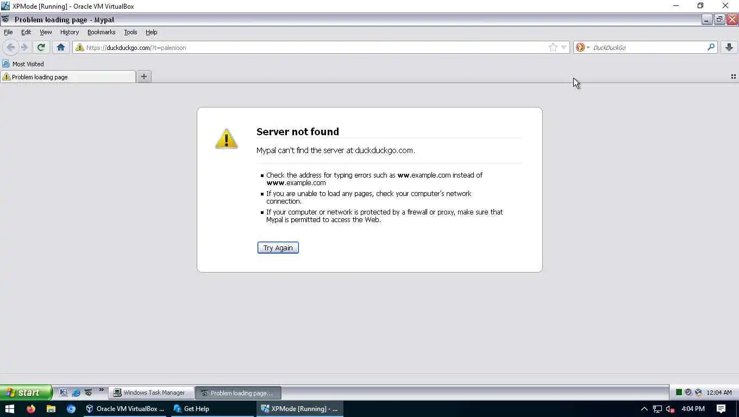Image resolution: width=739 pixels, height=417 pixels.
Task: Open the History menu
Action: 70,32
